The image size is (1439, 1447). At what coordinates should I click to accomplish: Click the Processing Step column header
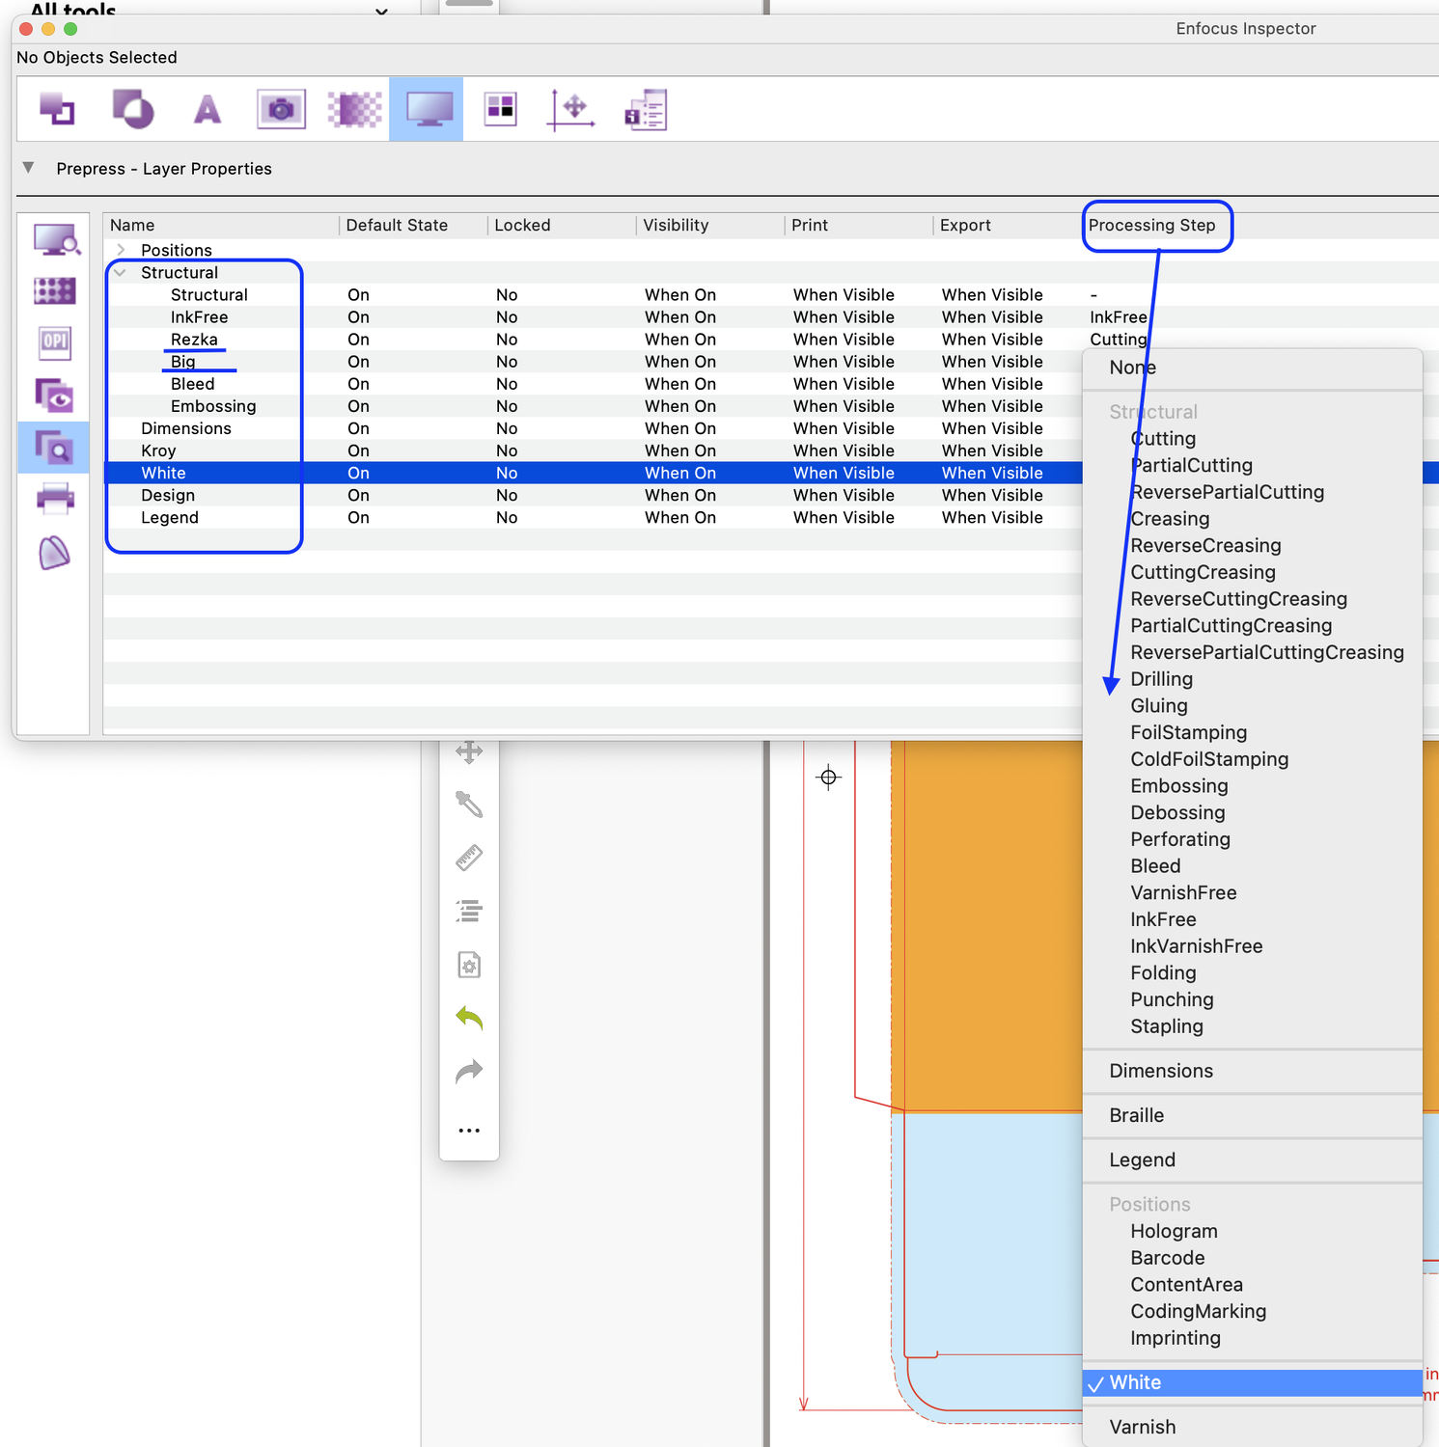tap(1152, 225)
